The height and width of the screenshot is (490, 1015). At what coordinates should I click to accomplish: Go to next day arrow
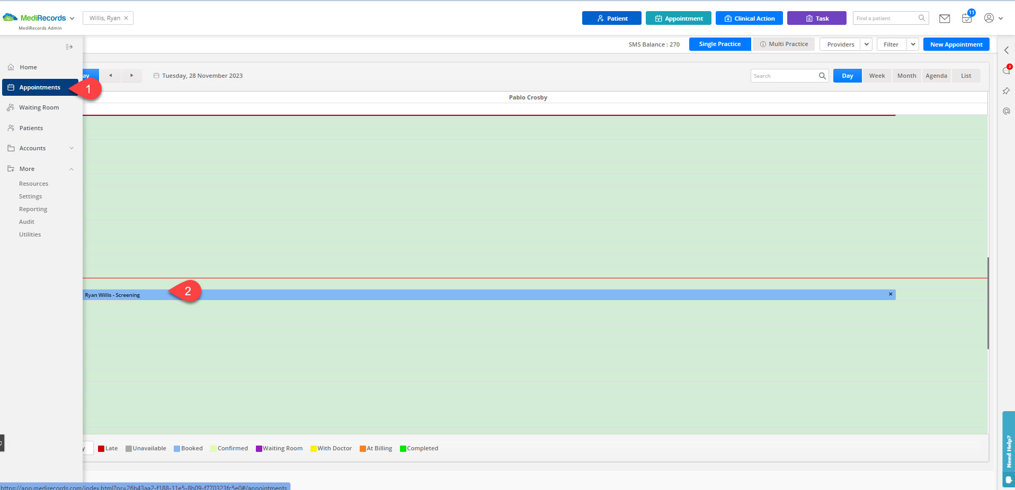click(x=131, y=76)
